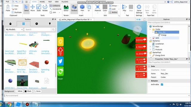The height and width of the screenshot is (107, 191).
Task: Click Cut in Clipboard group
Action: click(15, 9)
